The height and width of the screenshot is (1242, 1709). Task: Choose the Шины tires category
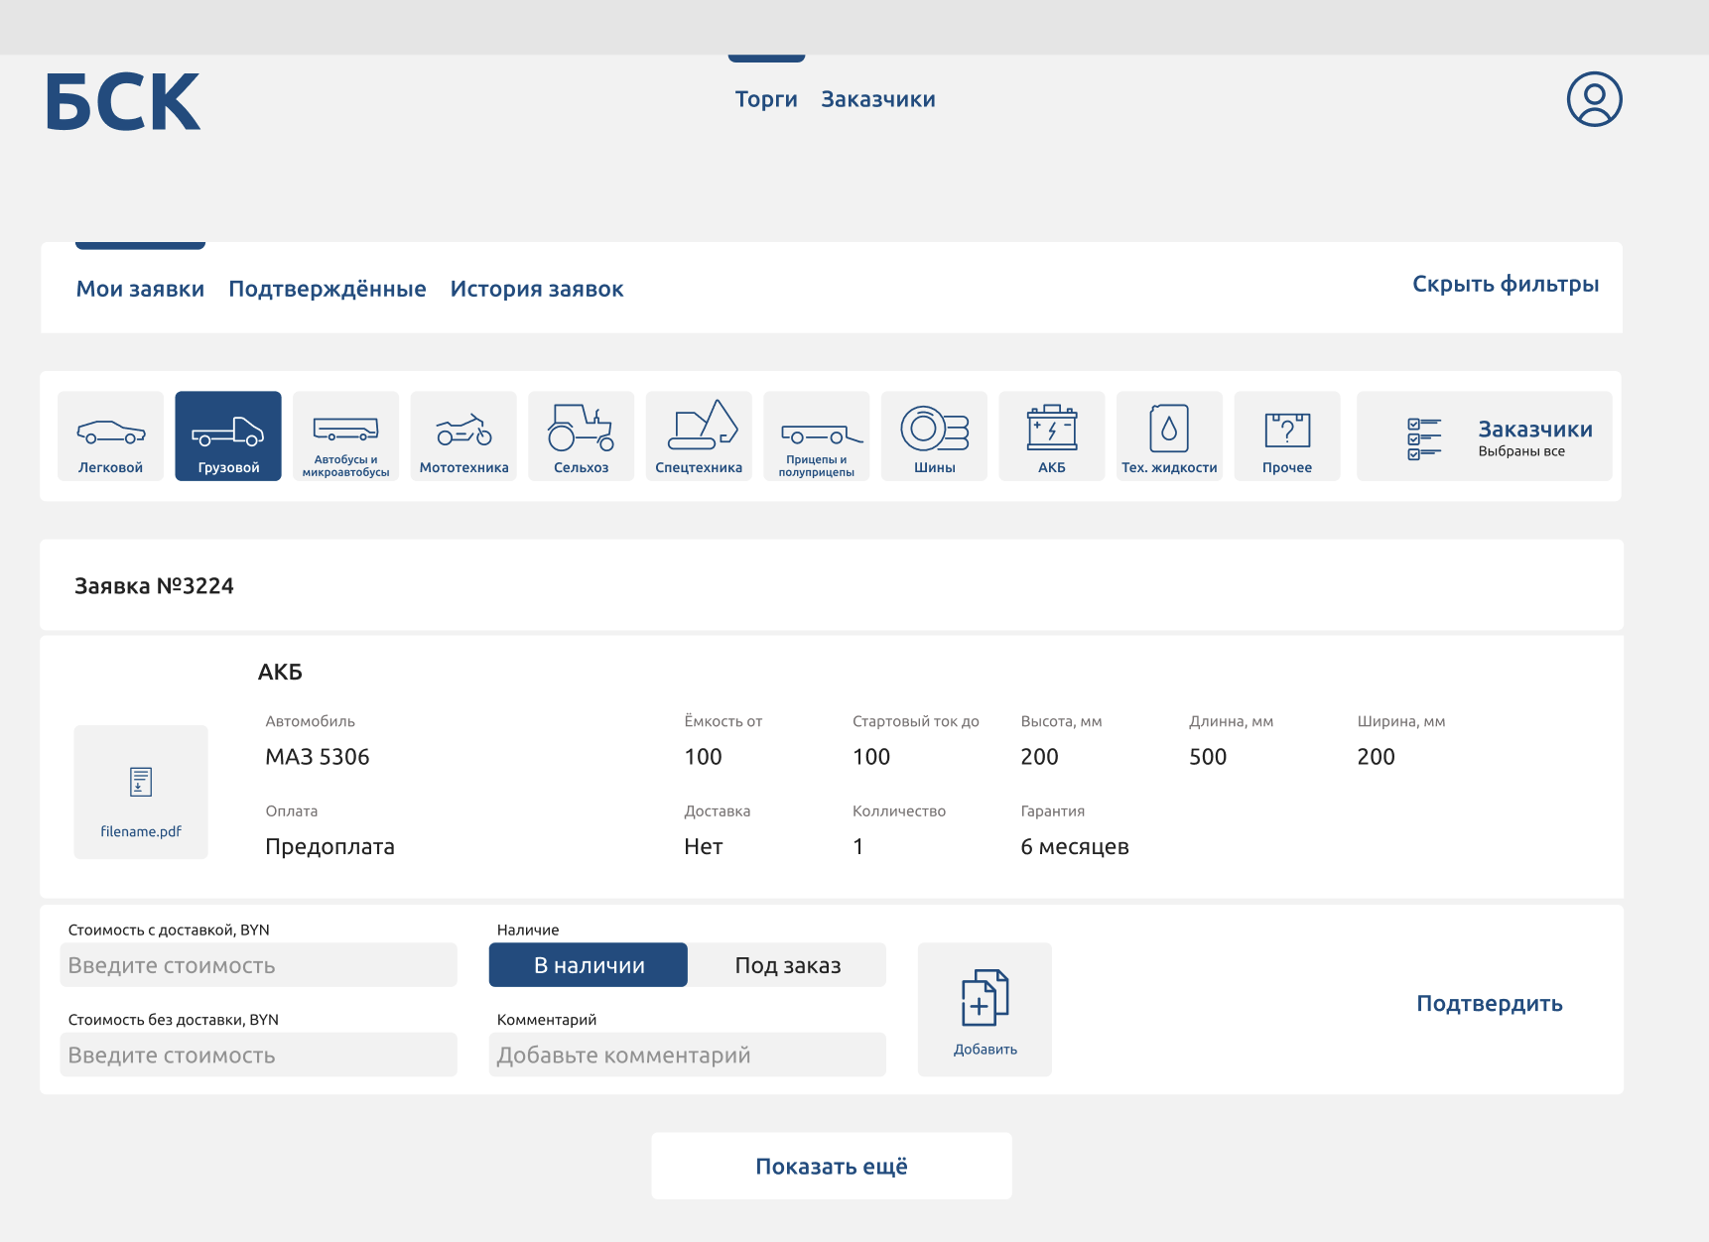[x=934, y=436]
